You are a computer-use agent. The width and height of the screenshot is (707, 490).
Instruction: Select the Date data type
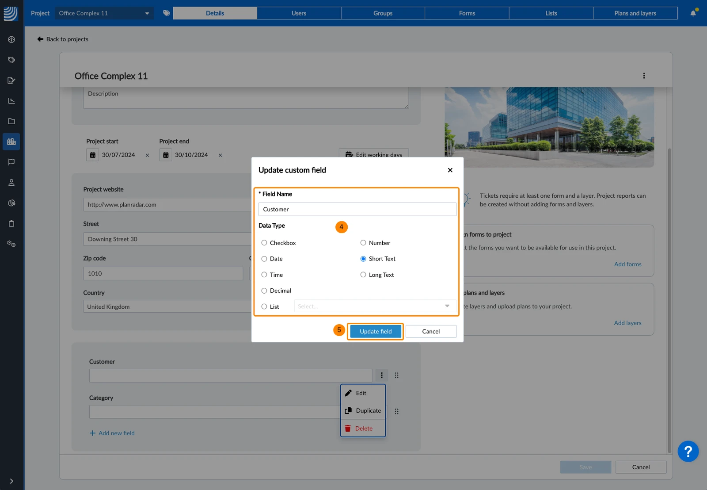tap(264, 259)
